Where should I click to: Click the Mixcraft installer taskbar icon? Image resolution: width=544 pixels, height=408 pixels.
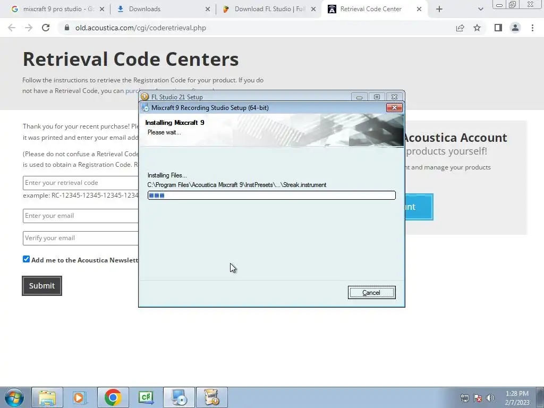pyautogui.click(x=179, y=397)
